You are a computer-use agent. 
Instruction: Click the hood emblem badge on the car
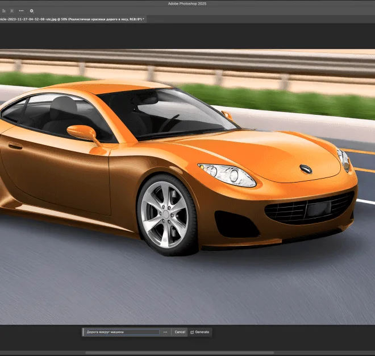tap(306, 169)
